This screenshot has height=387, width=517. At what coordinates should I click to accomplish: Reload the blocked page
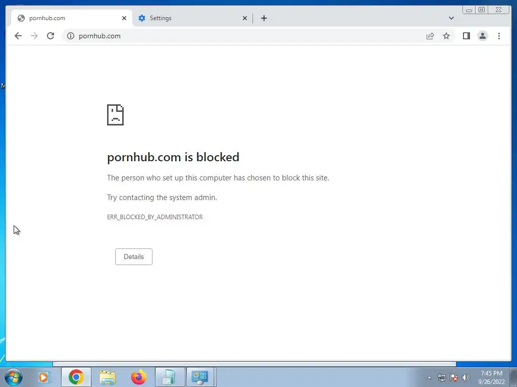click(x=50, y=36)
